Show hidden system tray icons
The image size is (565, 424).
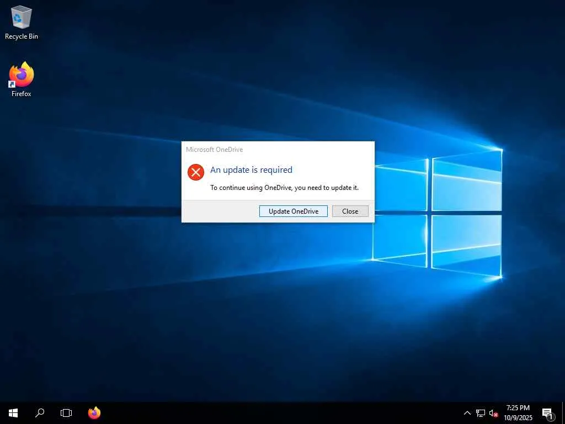pos(467,413)
